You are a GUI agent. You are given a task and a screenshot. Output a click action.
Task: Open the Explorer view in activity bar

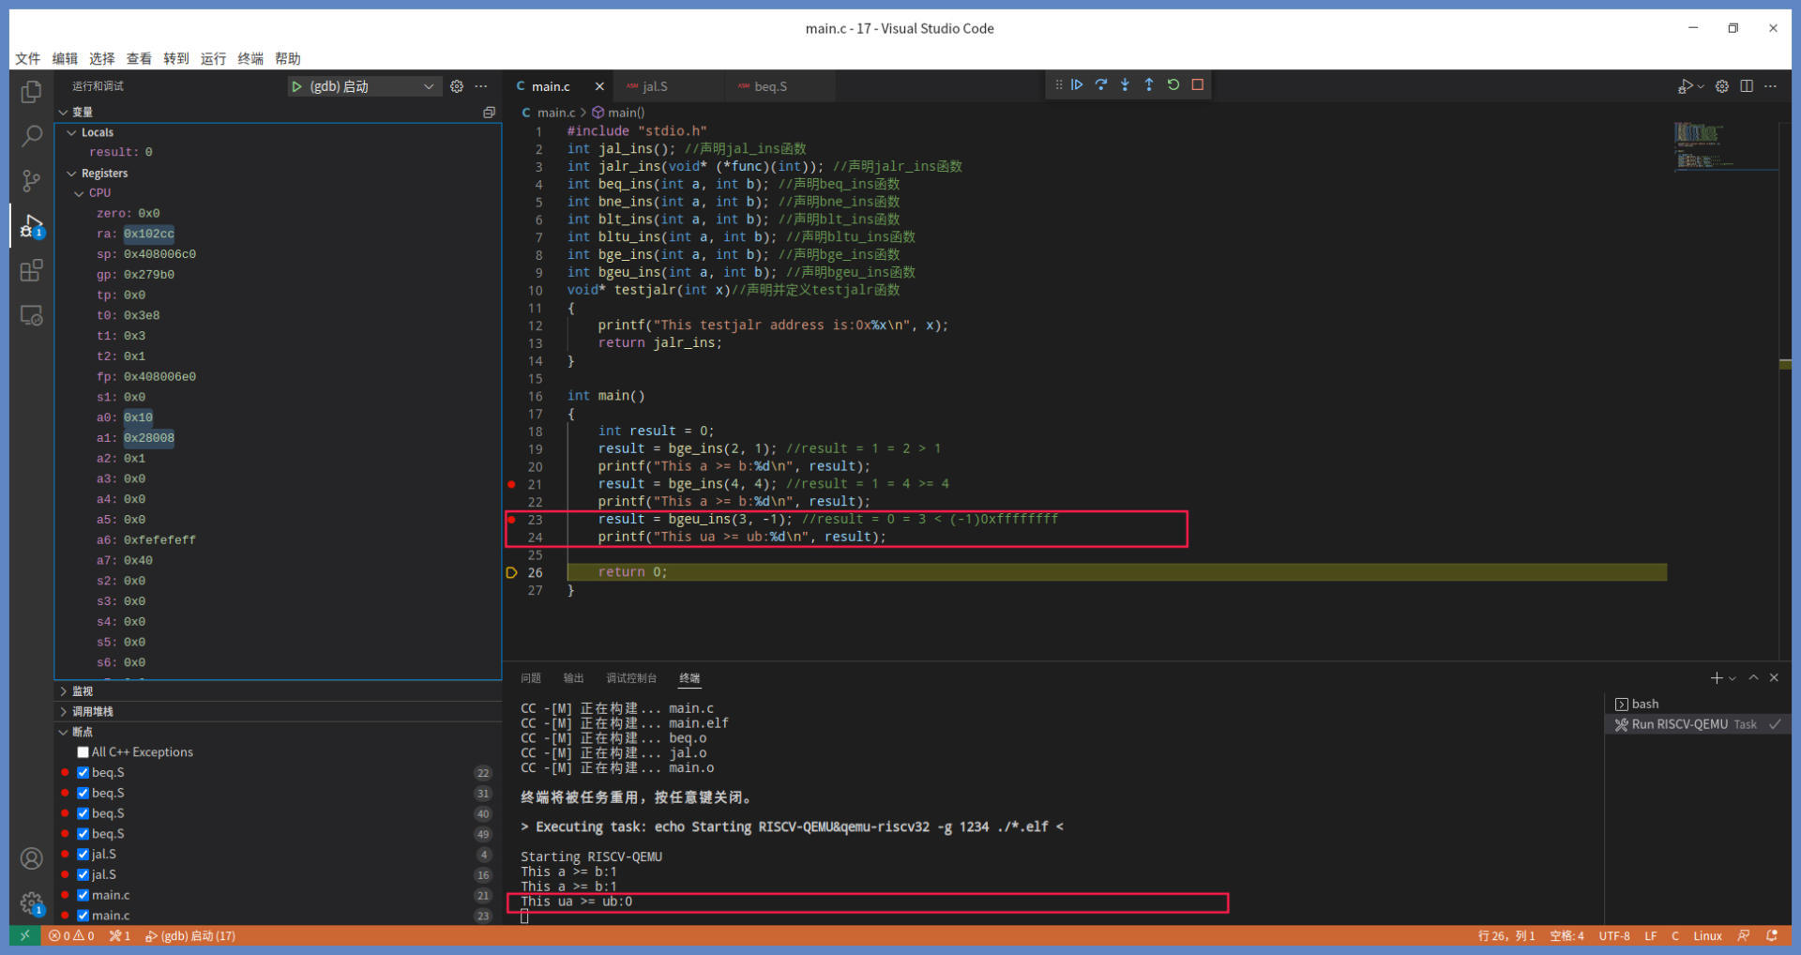point(31,91)
